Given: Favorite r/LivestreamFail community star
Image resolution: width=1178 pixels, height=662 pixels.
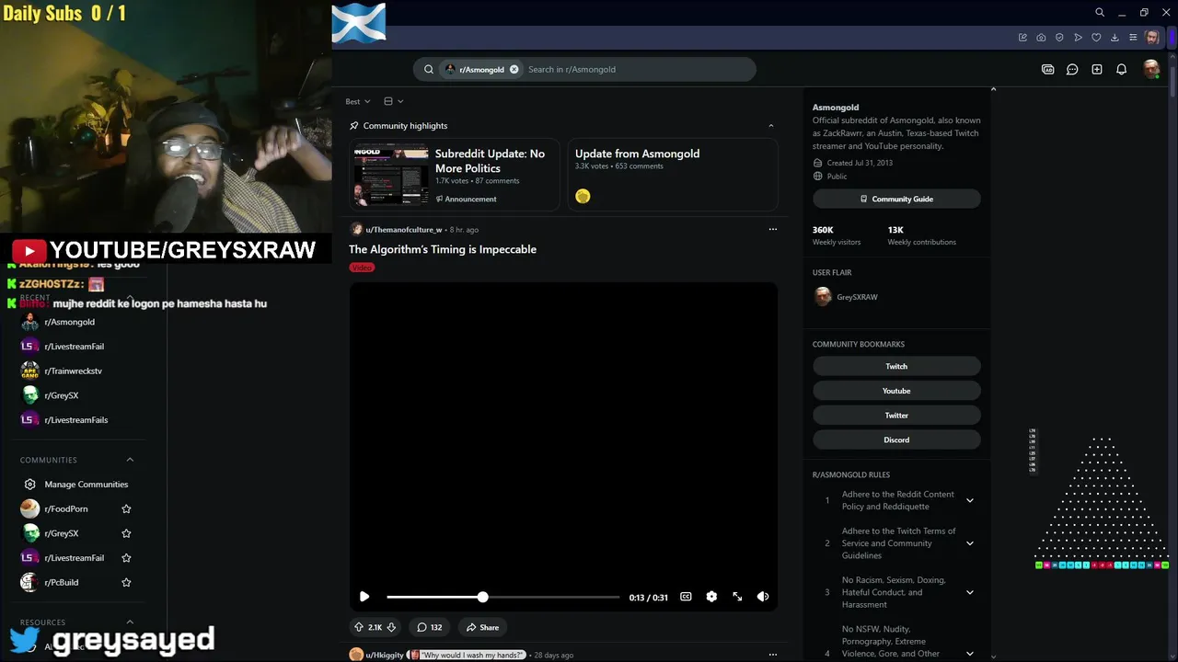Looking at the screenshot, I should click(126, 558).
